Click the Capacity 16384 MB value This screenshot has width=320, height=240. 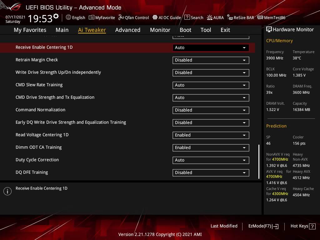(302, 110)
